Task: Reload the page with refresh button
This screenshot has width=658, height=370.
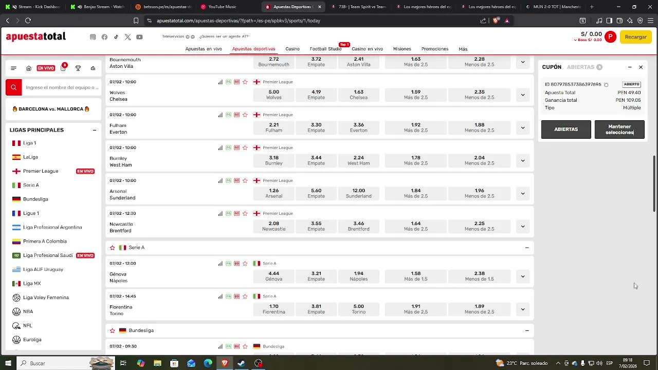Action: tap(28, 21)
